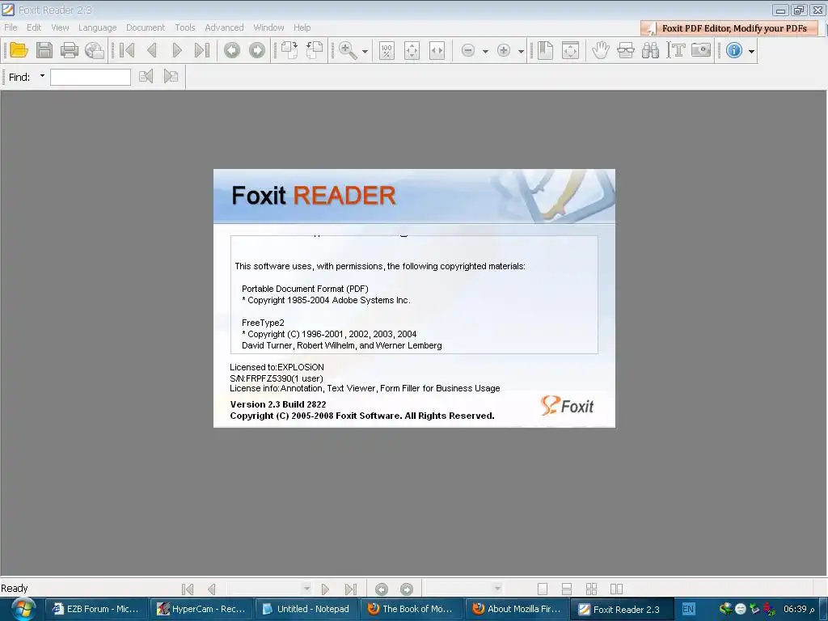Open the Edit menu
Viewport: 828px width, 621px height.
click(x=34, y=27)
